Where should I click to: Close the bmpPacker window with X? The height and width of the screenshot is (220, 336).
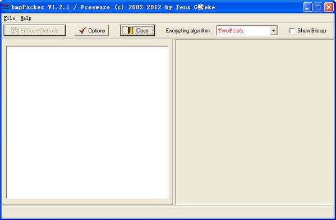pyautogui.click(x=329, y=7)
